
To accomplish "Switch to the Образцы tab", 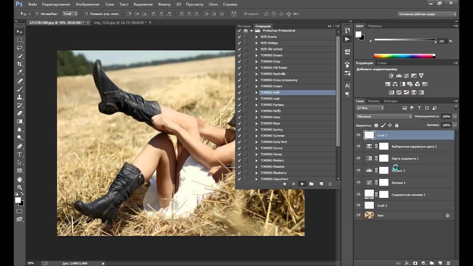I will point(375,26).
